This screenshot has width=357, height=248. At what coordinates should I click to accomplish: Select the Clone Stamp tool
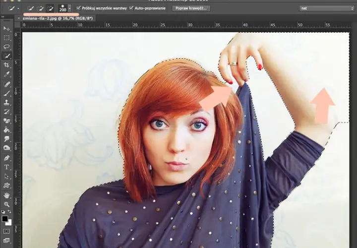click(6, 102)
